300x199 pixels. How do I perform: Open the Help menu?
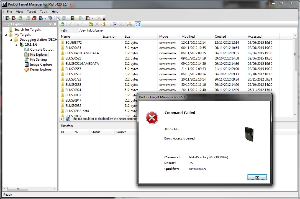[55, 12]
